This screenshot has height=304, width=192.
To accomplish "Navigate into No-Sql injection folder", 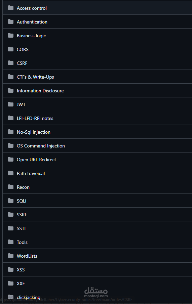I will click(x=34, y=132).
